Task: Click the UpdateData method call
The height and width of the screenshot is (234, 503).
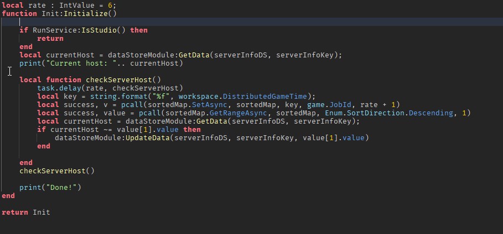Action: (148, 138)
